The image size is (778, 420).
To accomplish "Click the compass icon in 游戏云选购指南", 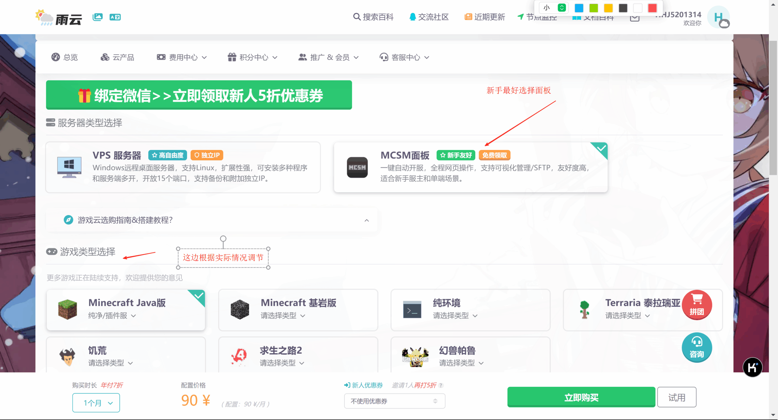I will pyautogui.click(x=68, y=220).
